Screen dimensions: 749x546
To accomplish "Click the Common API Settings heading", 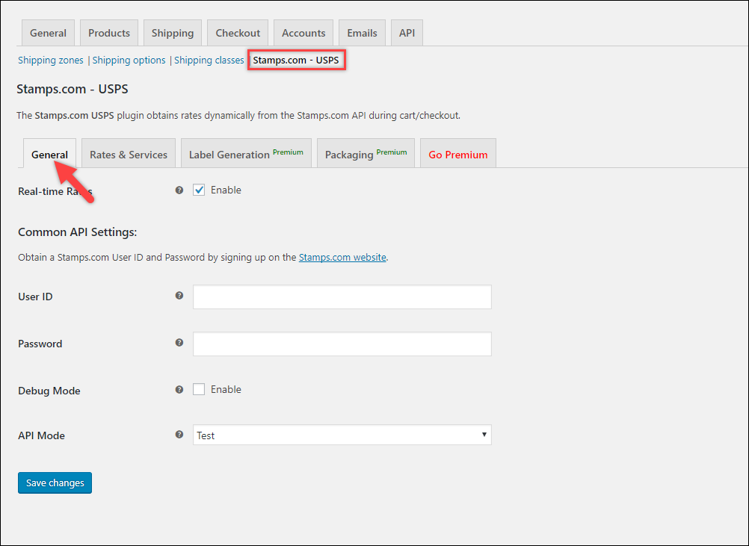I will [x=78, y=232].
